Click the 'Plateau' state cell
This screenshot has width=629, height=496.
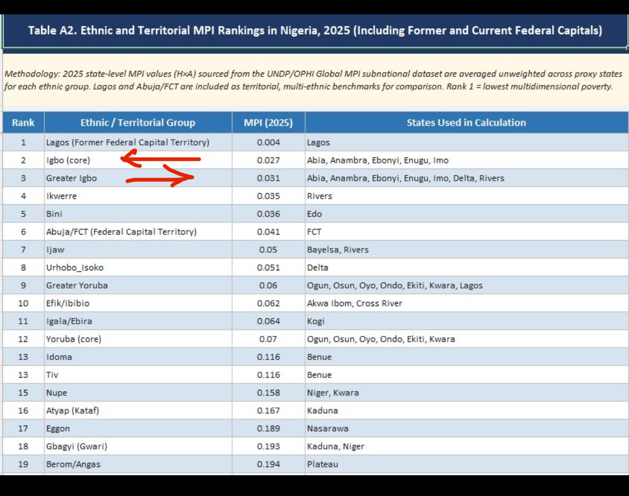[466, 464]
